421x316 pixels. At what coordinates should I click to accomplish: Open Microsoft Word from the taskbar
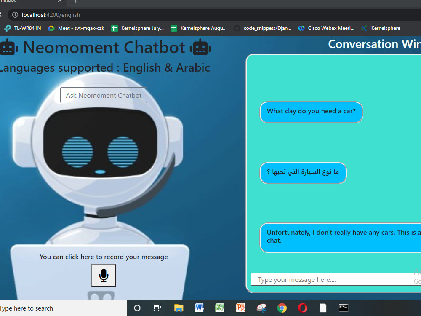click(x=199, y=307)
